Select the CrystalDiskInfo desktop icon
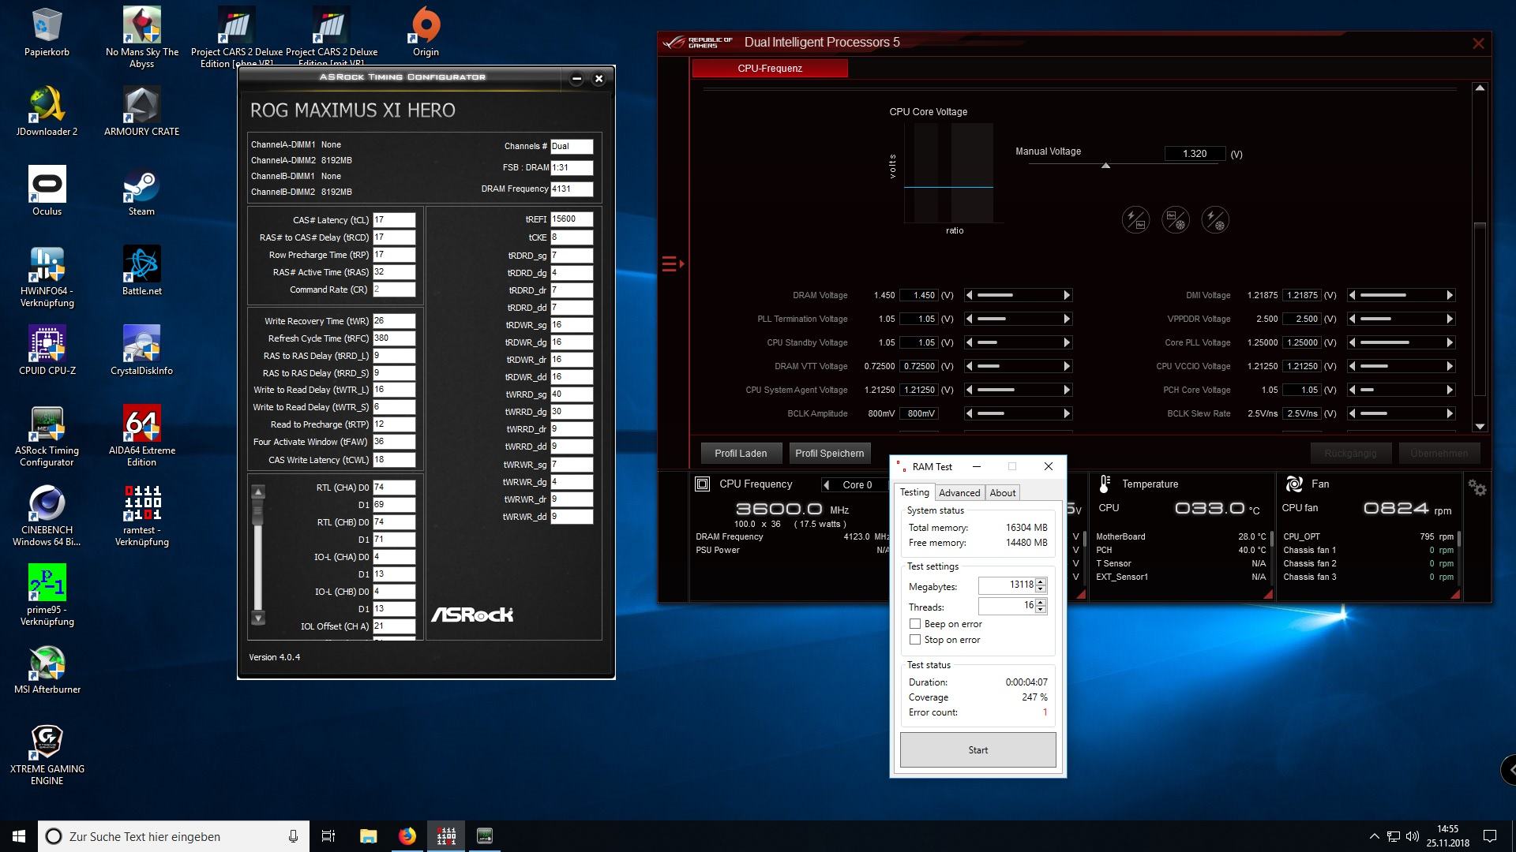 pyautogui.click(x=142, y=350)
